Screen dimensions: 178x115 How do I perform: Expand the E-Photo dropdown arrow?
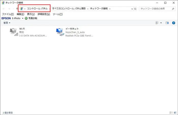tap(23, 18)
